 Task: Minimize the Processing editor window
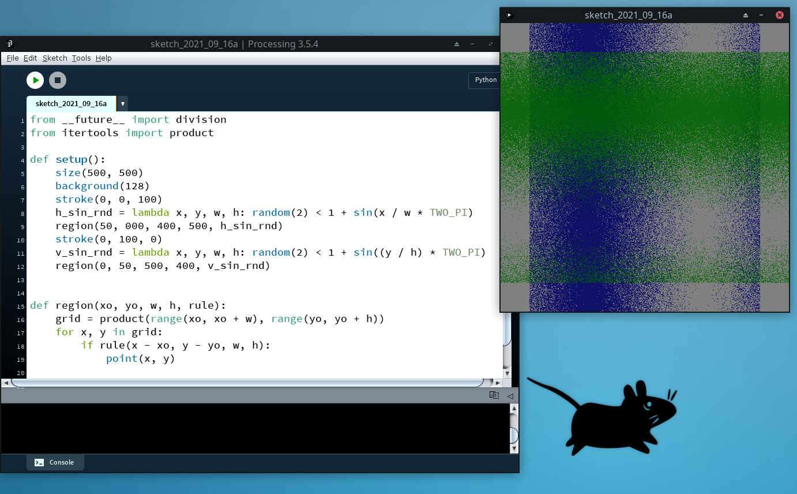472,44
